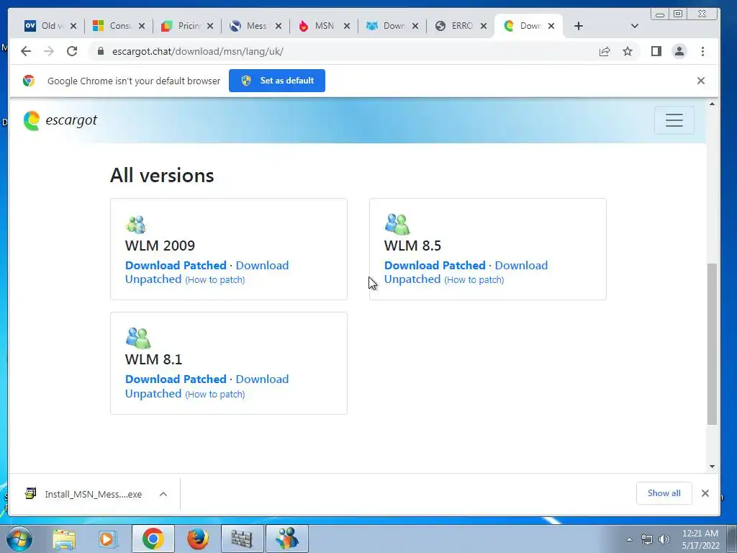Open How to patch for WLM 8.5
This screenshot has height=553, width=737.
click(x=474, y=280)
